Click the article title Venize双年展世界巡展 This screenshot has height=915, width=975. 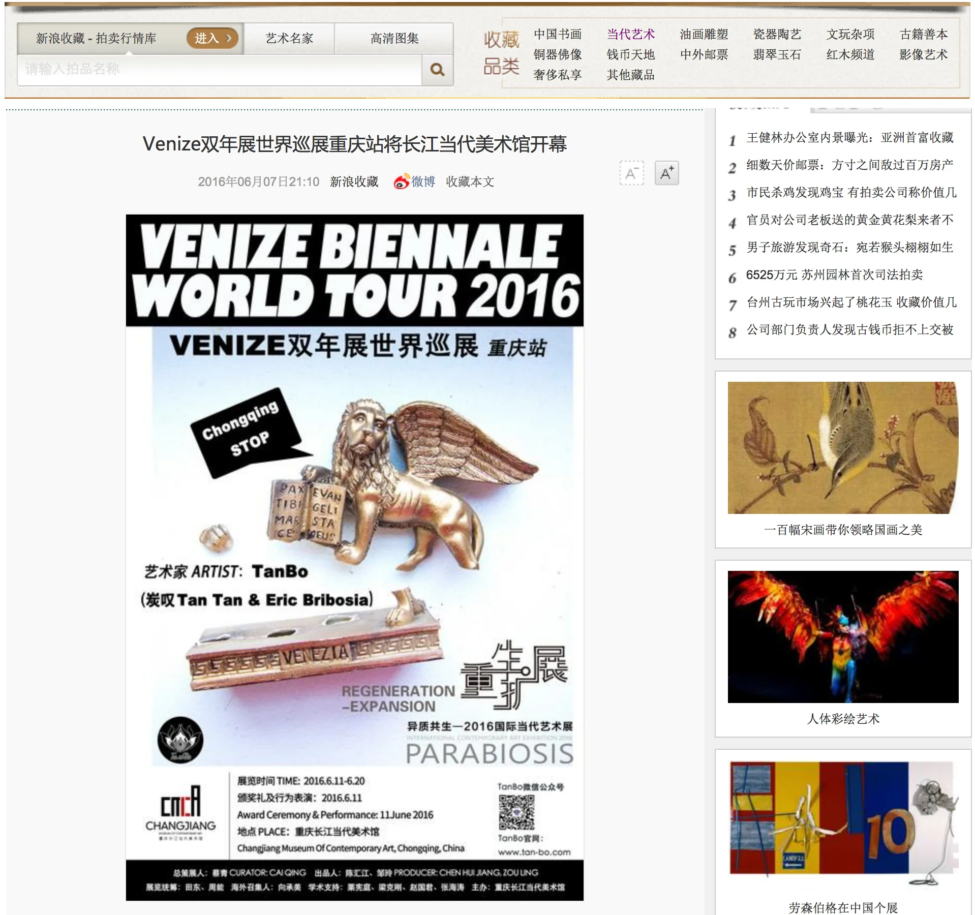[355, 144]
